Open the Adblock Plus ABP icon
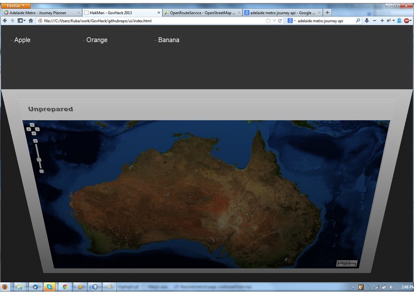The height and width of the screenshot is (294, 414). click(x=407, y=21)
